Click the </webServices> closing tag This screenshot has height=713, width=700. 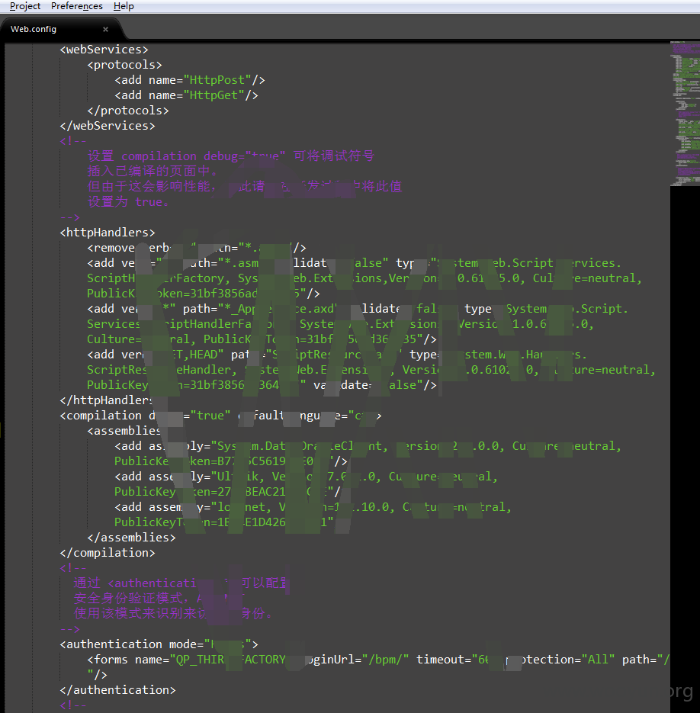108,126
